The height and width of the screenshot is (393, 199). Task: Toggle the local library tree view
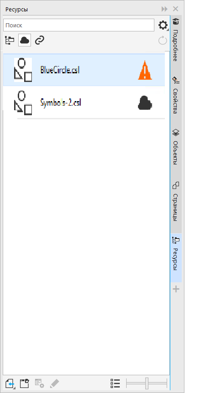click(x=10, y=40)
